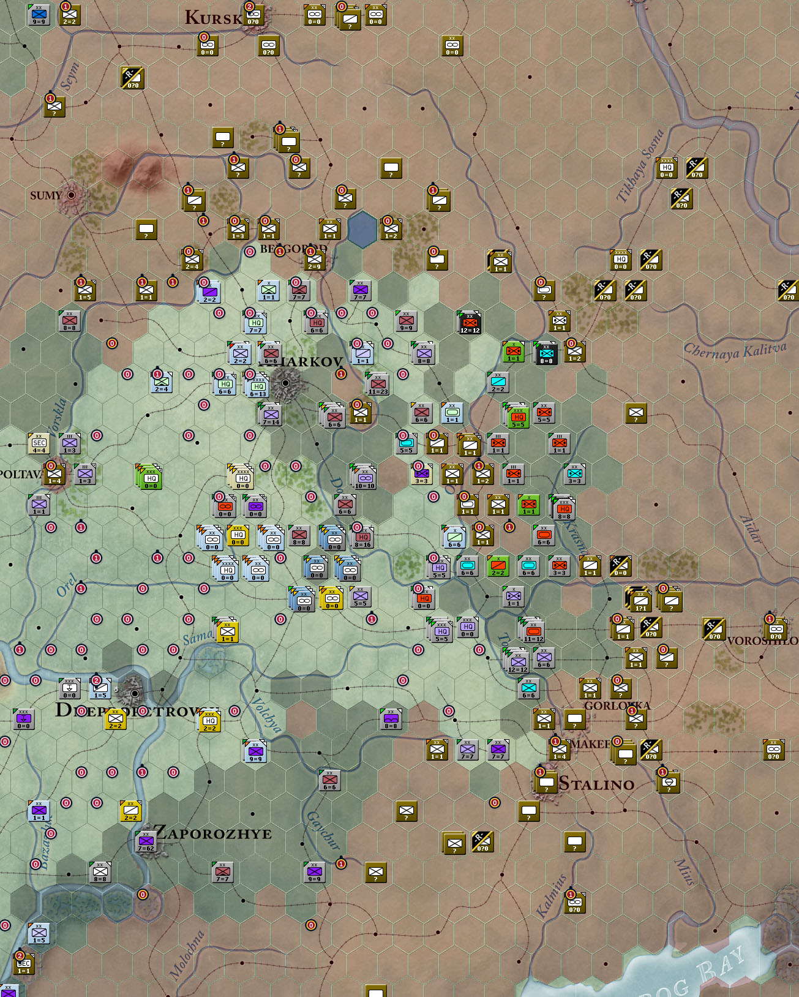Select the black-and-cyan 8=8 unit
Image resolution: width=799 pixels, height=997 pixels.
(546, 353)
